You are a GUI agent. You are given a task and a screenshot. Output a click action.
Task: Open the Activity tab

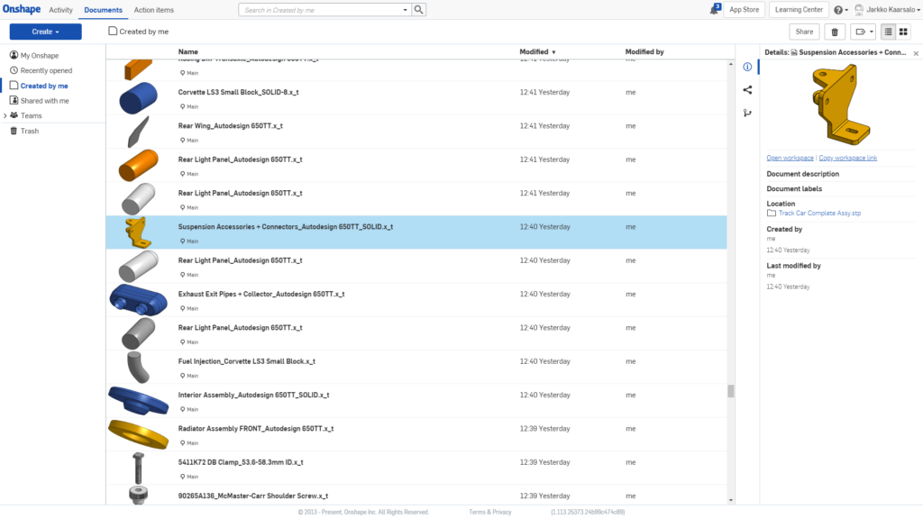[60, 10]
